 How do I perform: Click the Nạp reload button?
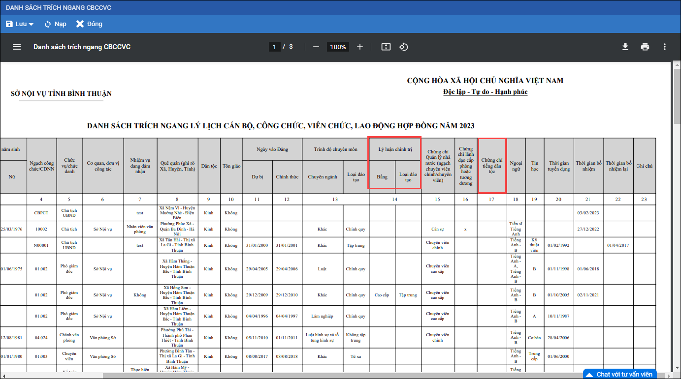pyautogui.click(x=55, y=24)
